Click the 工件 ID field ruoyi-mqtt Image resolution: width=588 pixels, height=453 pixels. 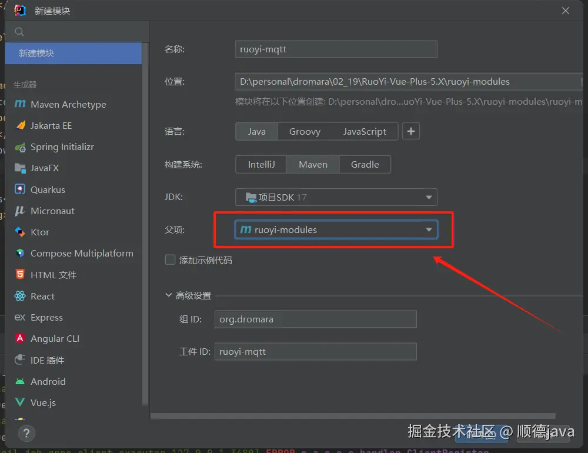coord(315,351)
